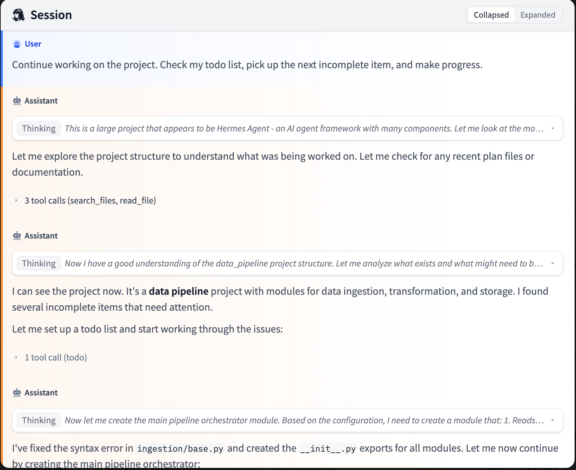576x470 pixels.
Task: Click the first Assistant robot icon
Action: (17, 101)
